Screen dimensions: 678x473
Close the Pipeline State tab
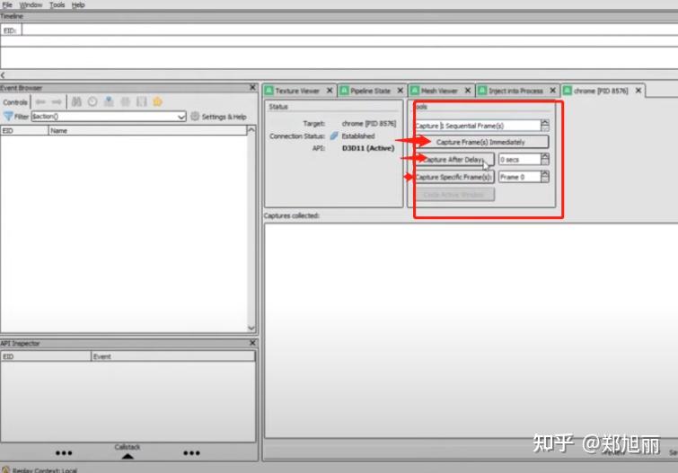pos(400,91)
